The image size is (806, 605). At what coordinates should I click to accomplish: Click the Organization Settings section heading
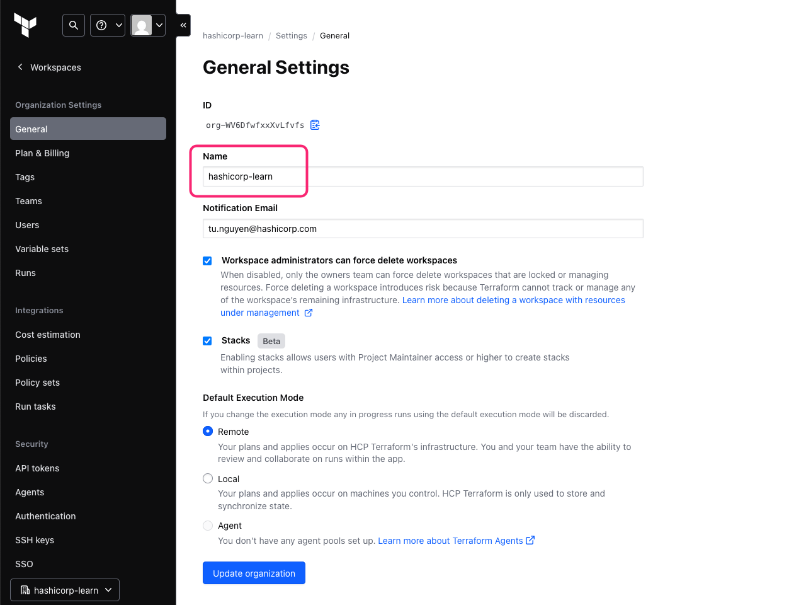click(x=59, y=105)
